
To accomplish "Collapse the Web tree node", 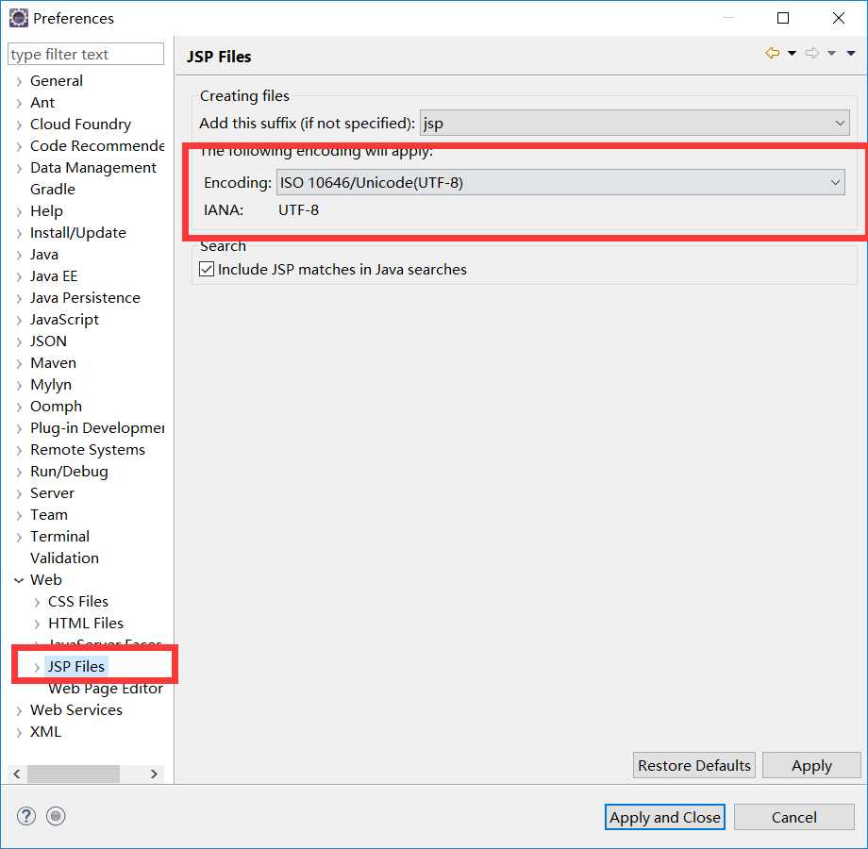I will click(19, 580).
